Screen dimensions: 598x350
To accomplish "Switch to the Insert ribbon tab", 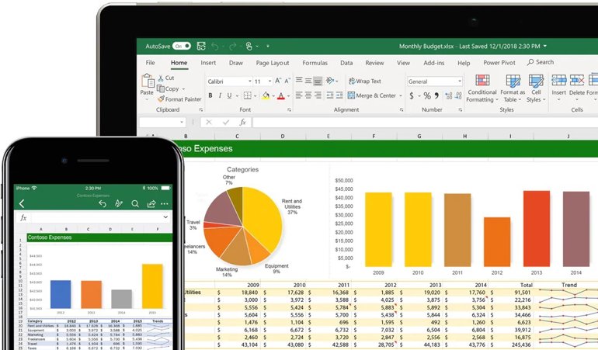I will (208, 63).
